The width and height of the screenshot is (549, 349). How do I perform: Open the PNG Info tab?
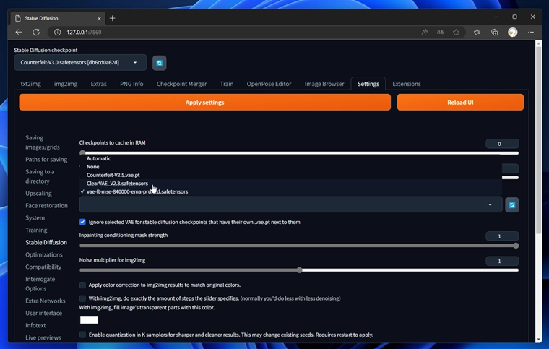click(131, 84)
